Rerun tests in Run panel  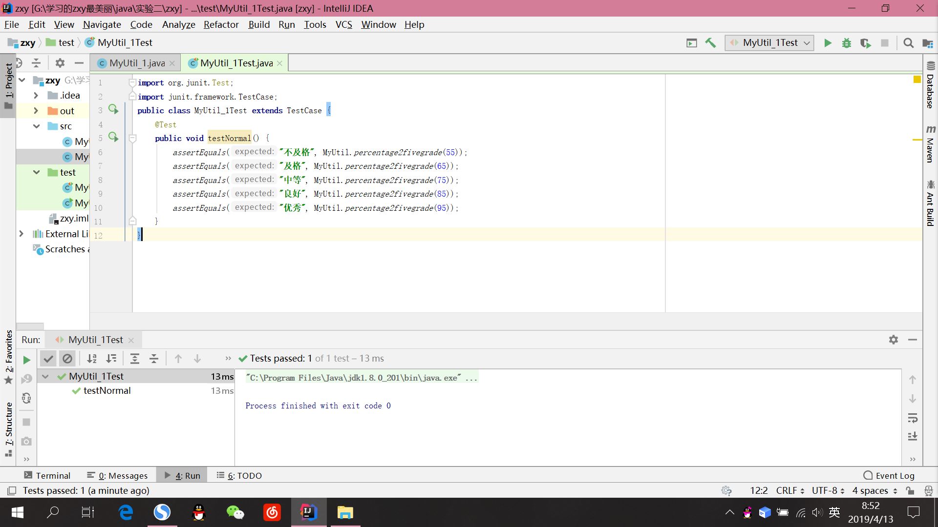[x=26, y=360]
